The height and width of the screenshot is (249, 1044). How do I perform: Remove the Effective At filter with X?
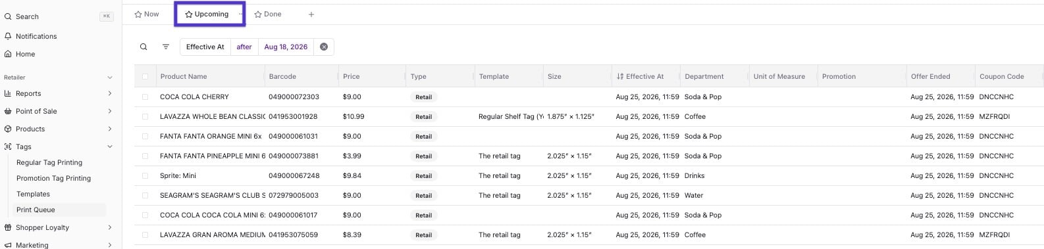324,47
